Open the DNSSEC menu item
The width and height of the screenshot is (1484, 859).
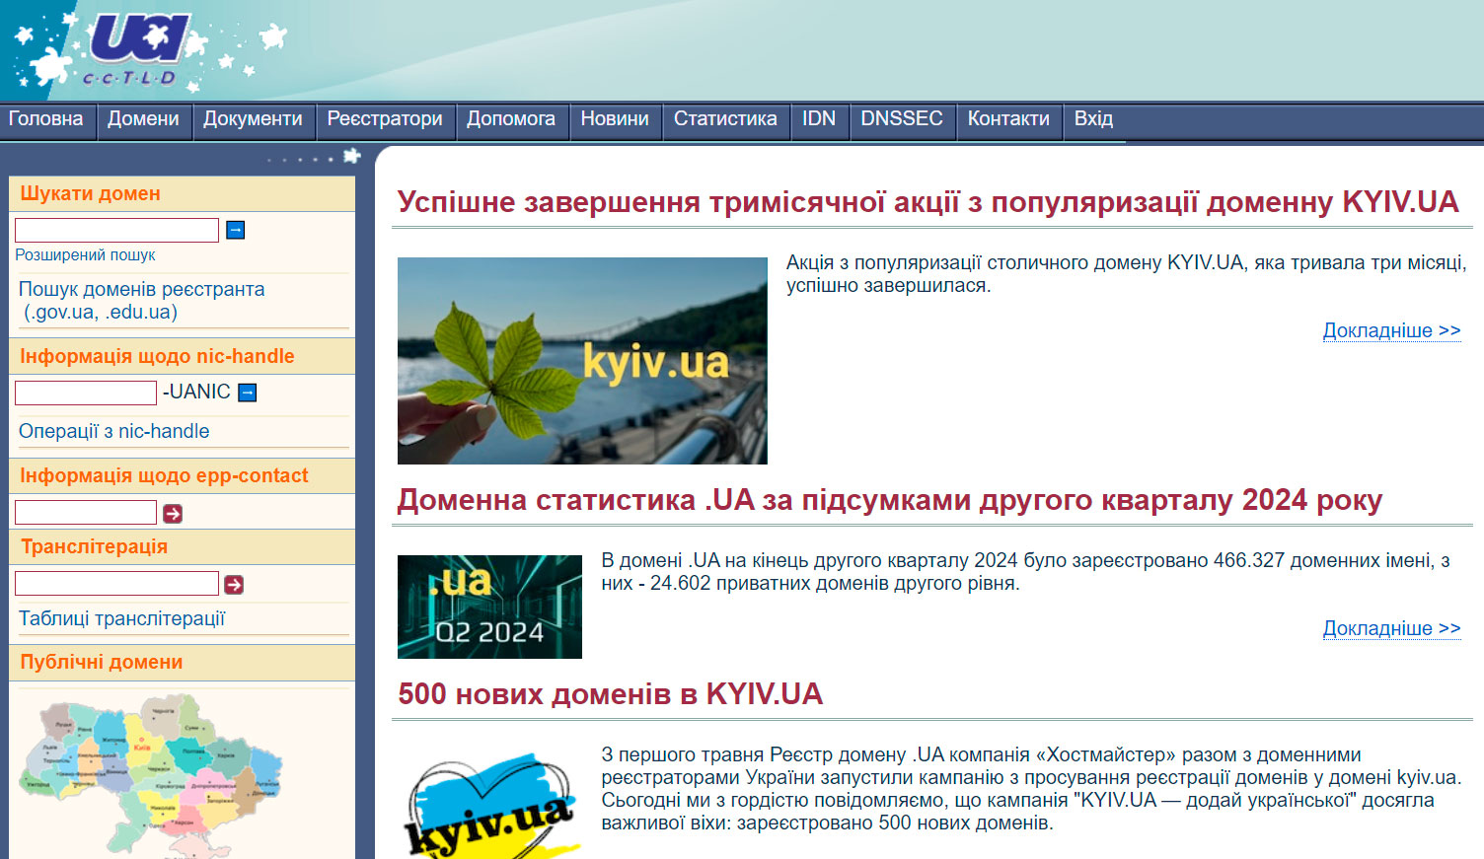902,119
